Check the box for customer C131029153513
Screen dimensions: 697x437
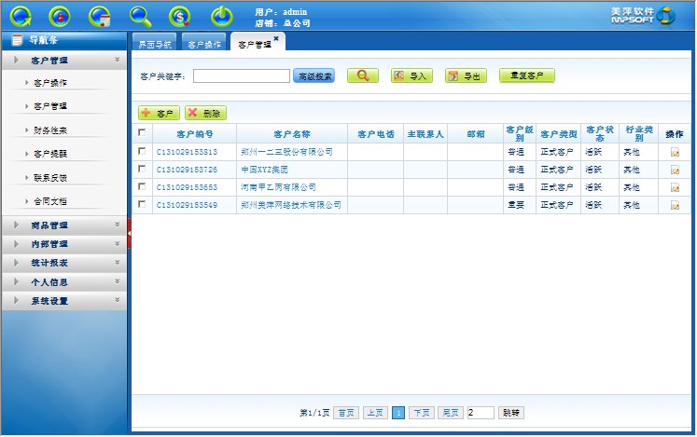[142, 151]
